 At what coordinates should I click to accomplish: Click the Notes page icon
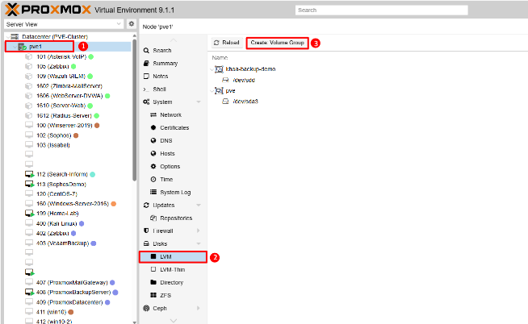point(146,76)
